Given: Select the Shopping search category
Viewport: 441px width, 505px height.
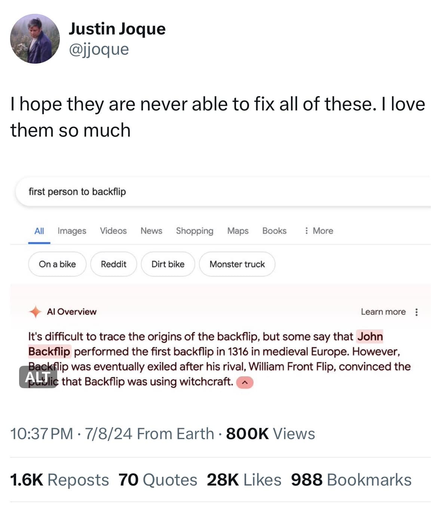Looking at the screenshot, I should pos(194,231).
